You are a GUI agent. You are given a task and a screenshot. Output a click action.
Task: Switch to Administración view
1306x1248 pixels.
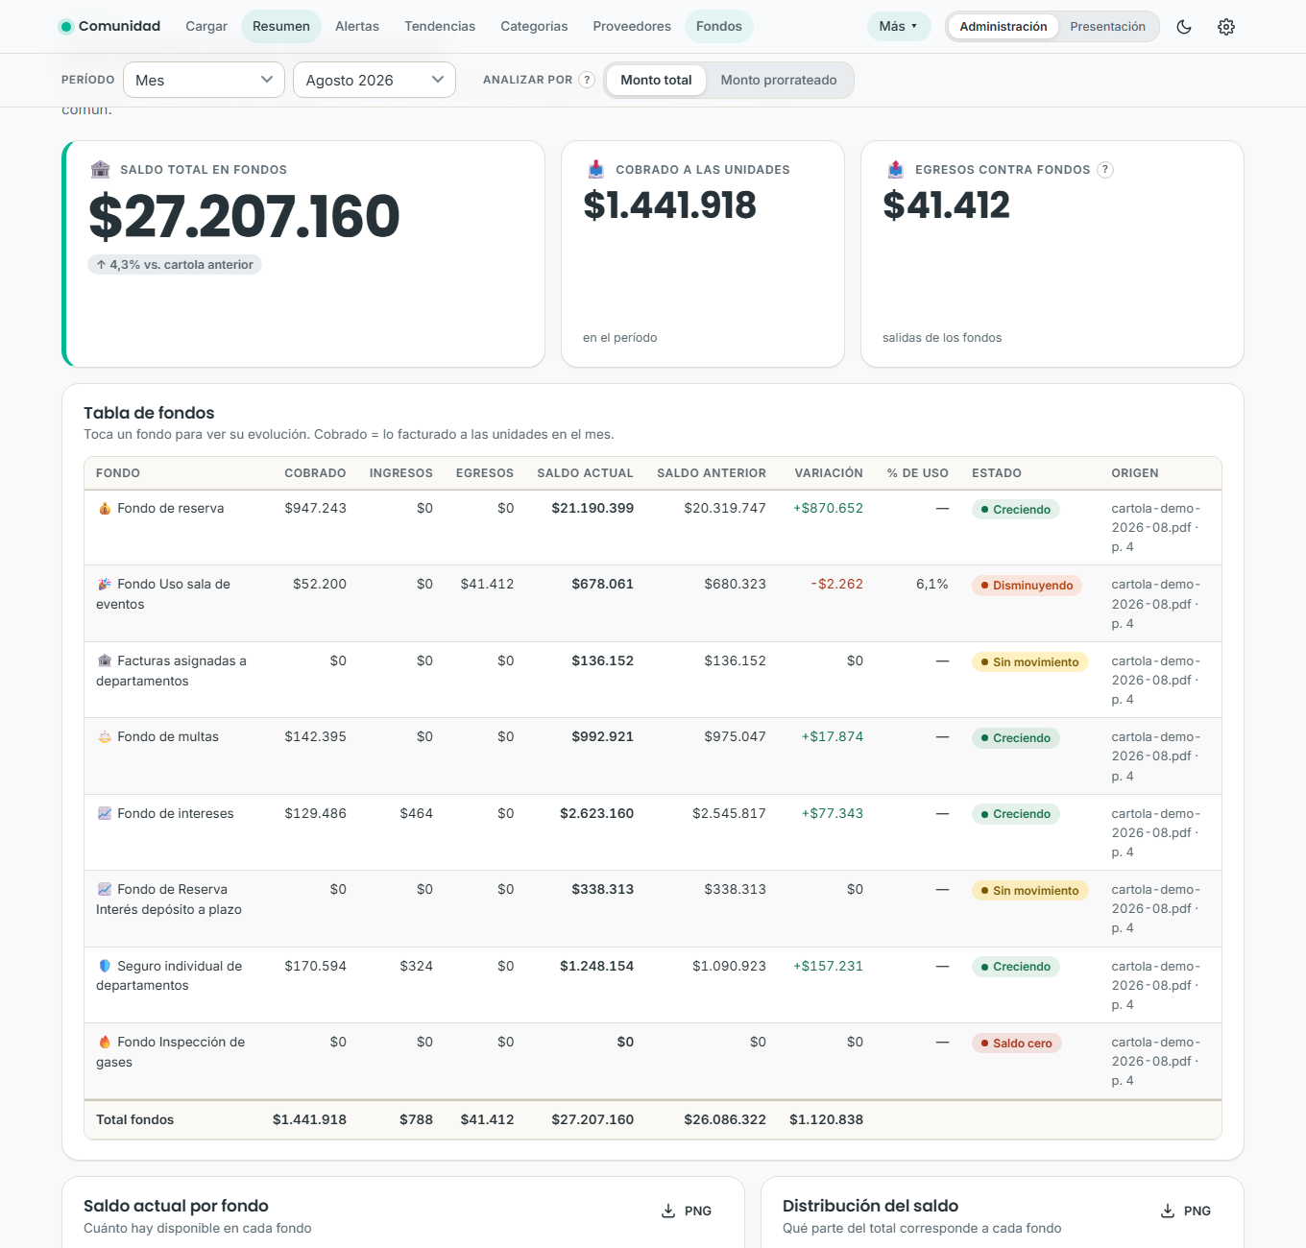click(1004, 27)
